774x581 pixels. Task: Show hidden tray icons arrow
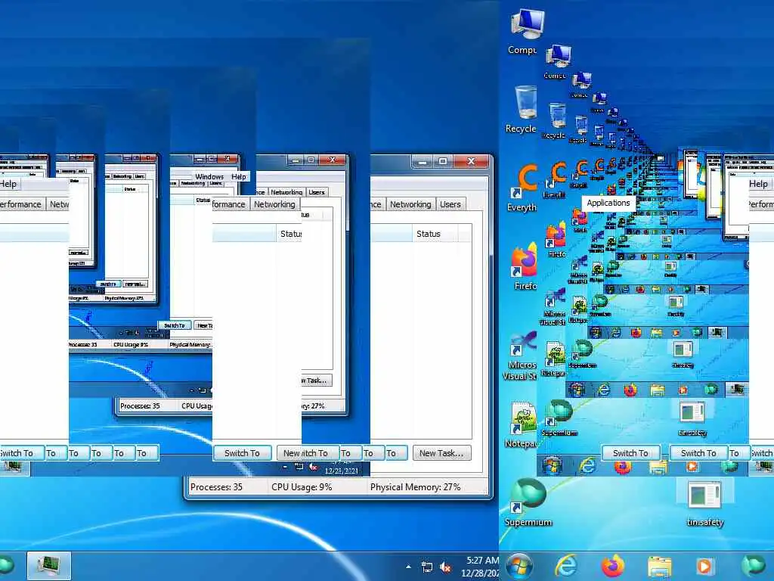(408, 567)
